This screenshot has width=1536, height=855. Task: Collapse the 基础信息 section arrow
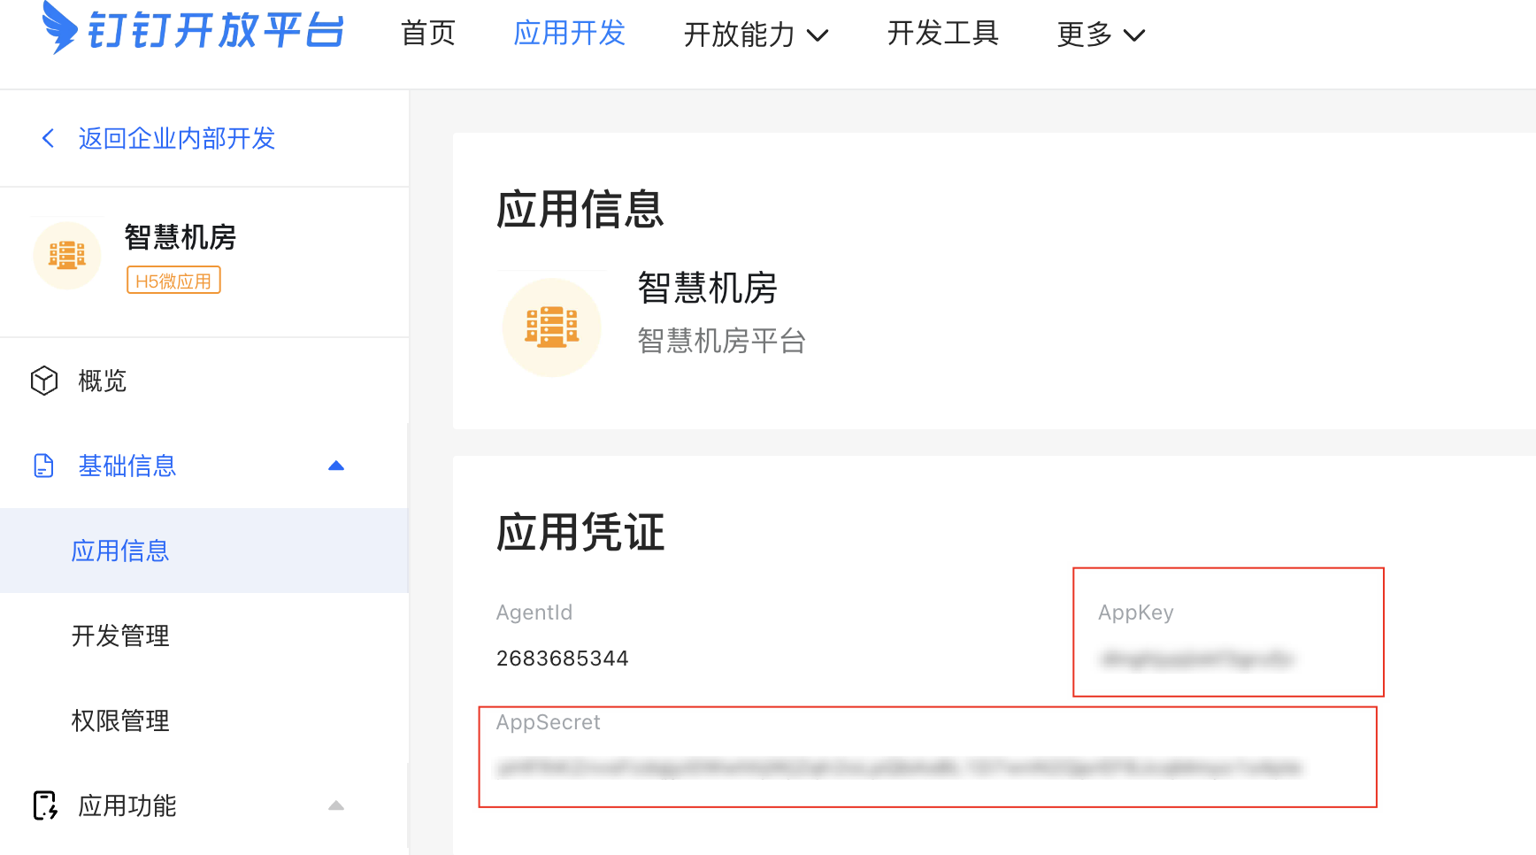tap(336, 466)
